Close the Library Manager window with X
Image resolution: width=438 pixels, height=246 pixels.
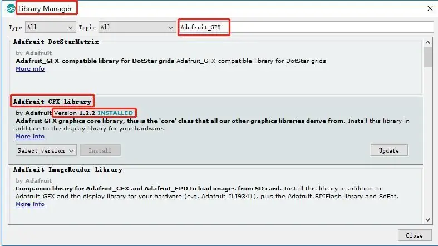[430, 8]
